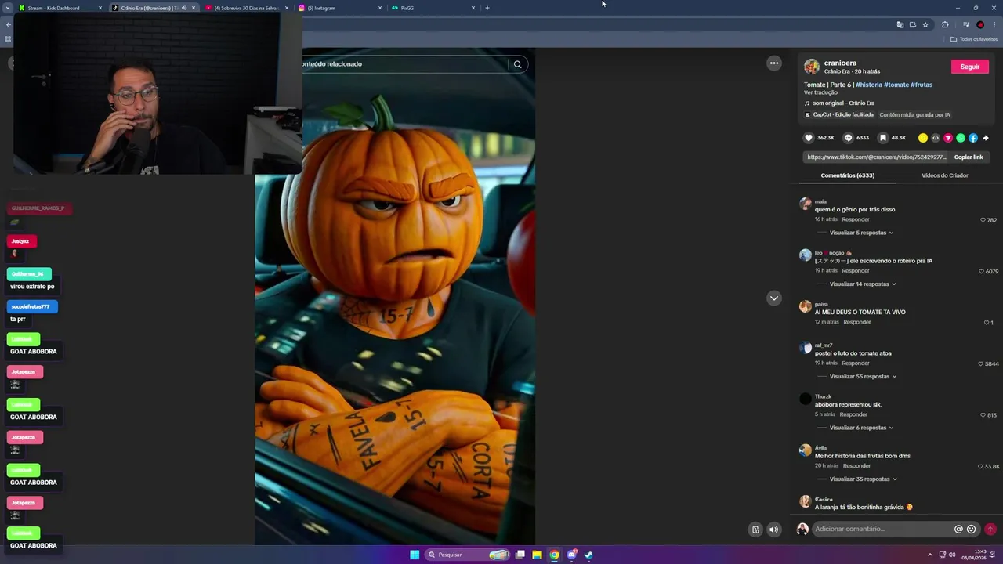Like Ávila's comment with 33.8K likes

tap(980, 466)
